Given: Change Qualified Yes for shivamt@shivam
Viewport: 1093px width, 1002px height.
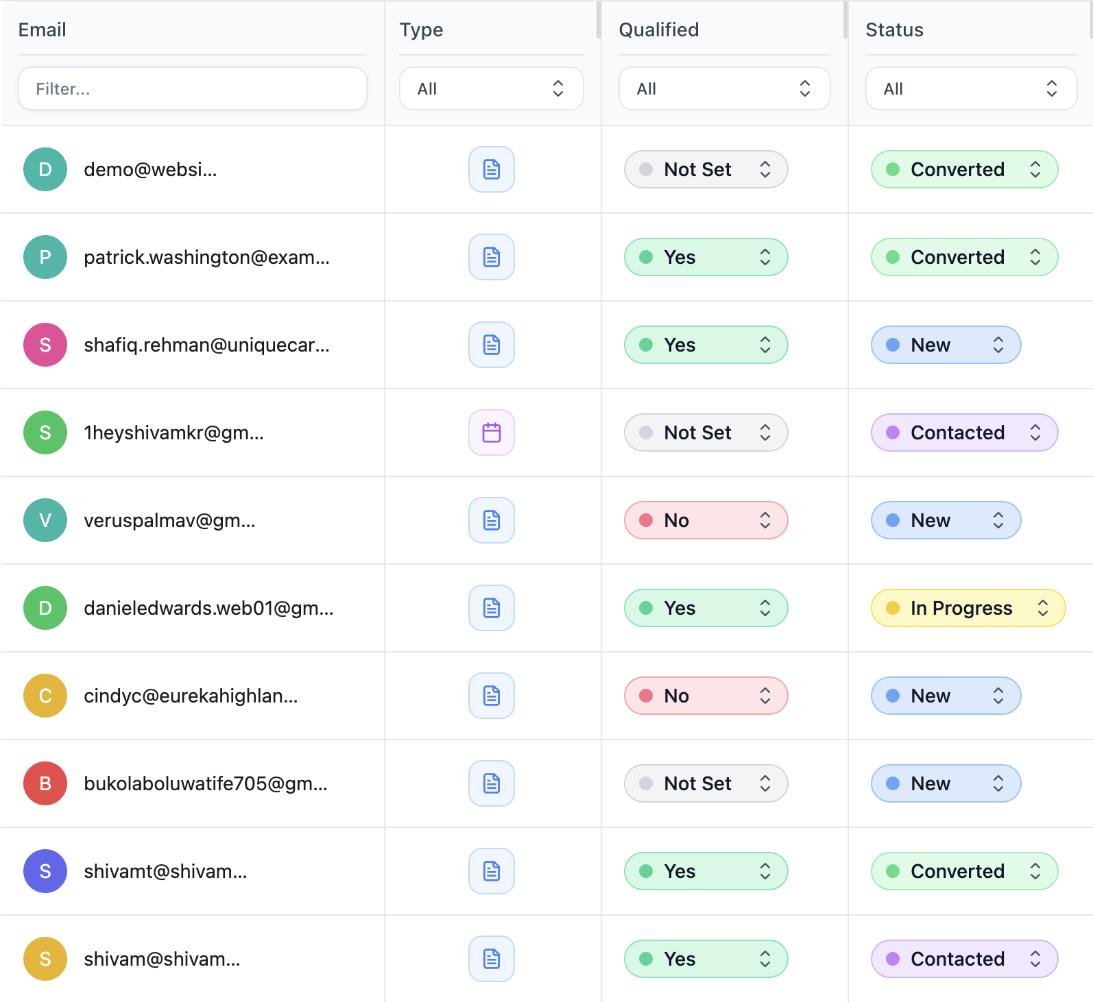Looking at the screenshot, I should point(706,871).
